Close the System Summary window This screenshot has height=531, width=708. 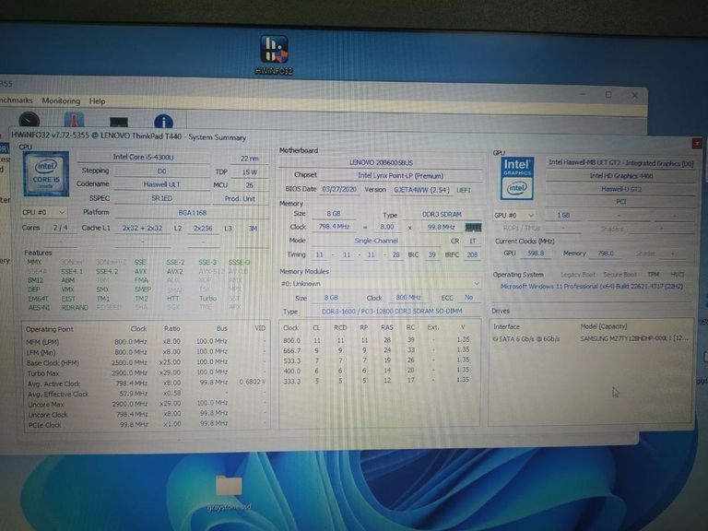(697, 144)
